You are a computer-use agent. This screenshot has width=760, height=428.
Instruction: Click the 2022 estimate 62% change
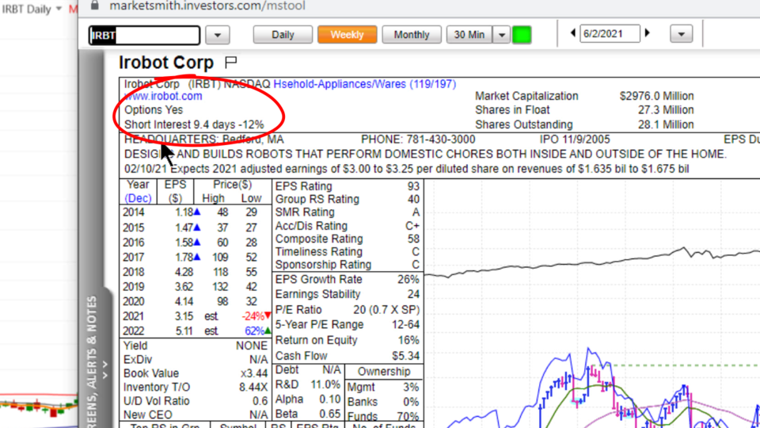pyautogui.click(x=257, y=331)
